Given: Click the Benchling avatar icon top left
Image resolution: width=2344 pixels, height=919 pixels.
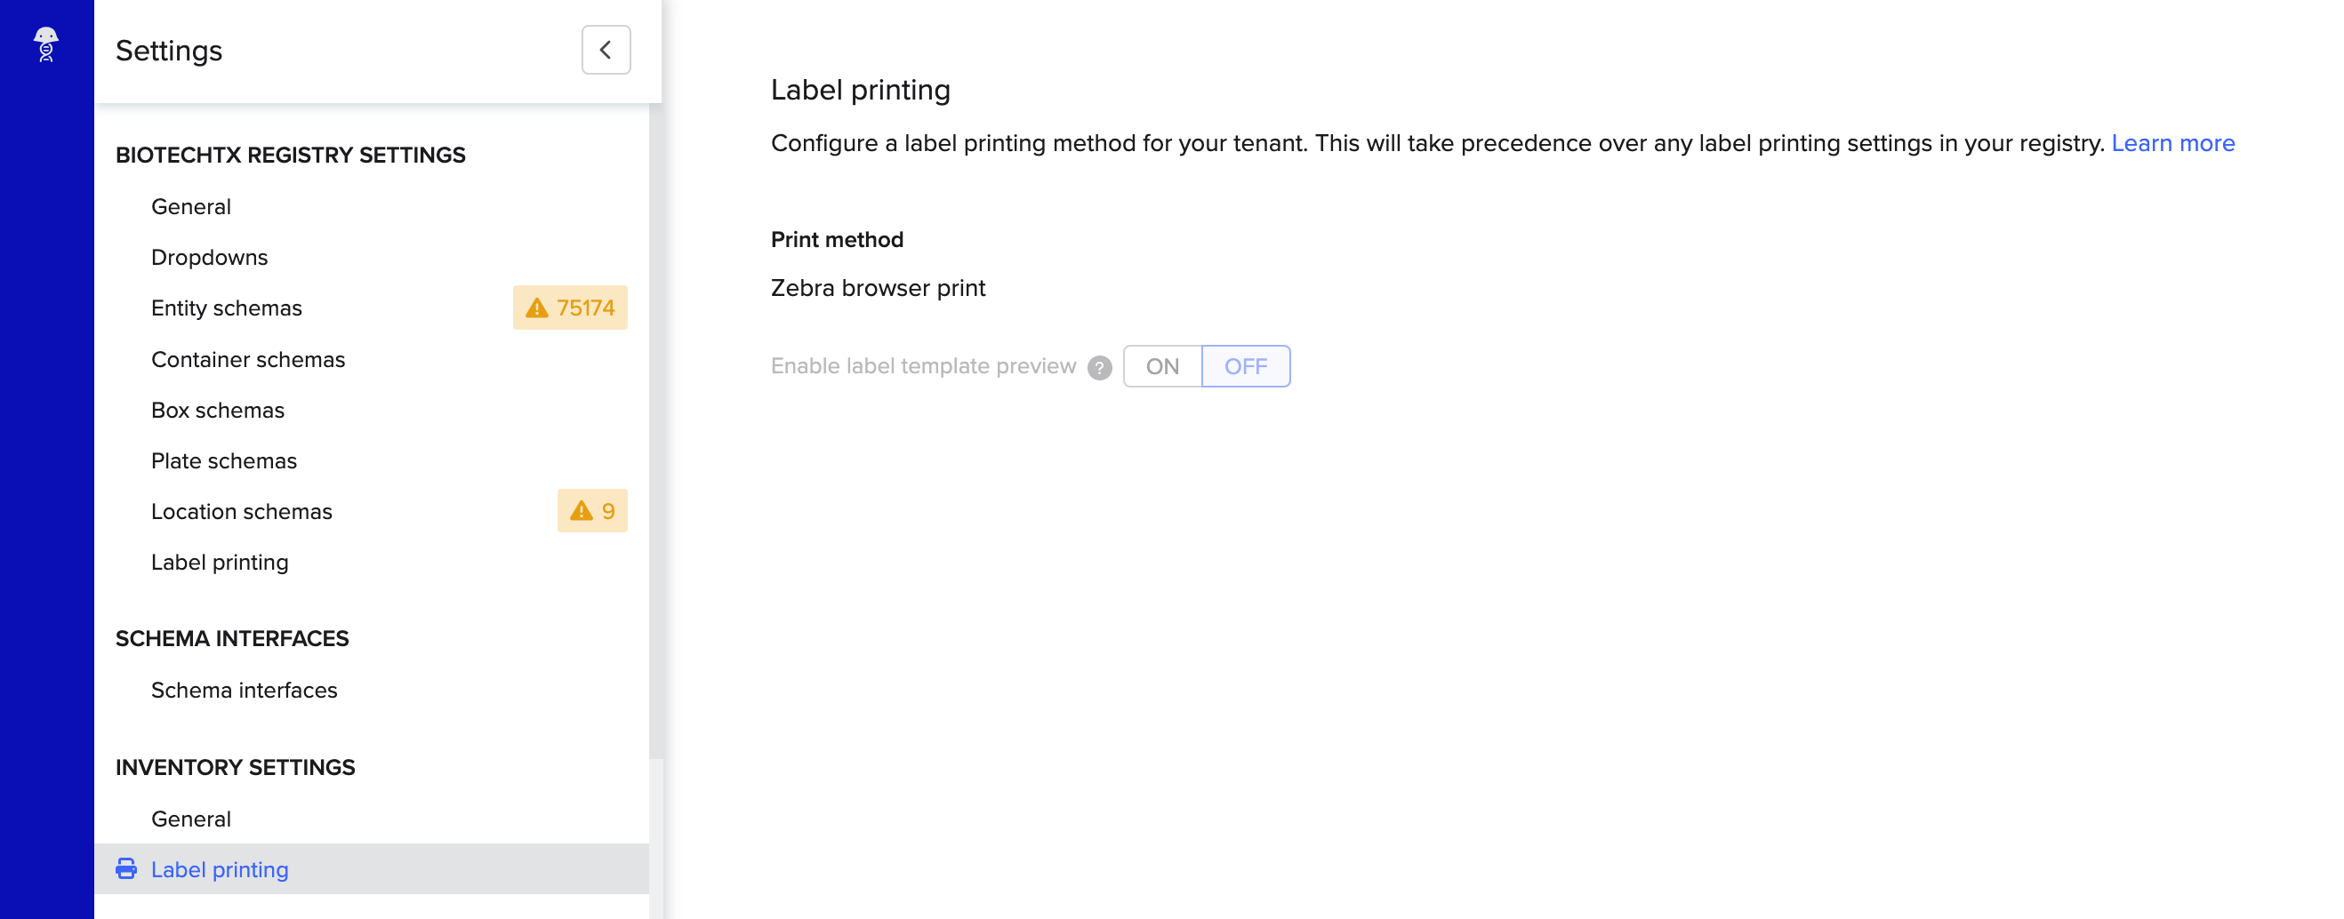Looking at the screenshot, I should pos(44,44).
